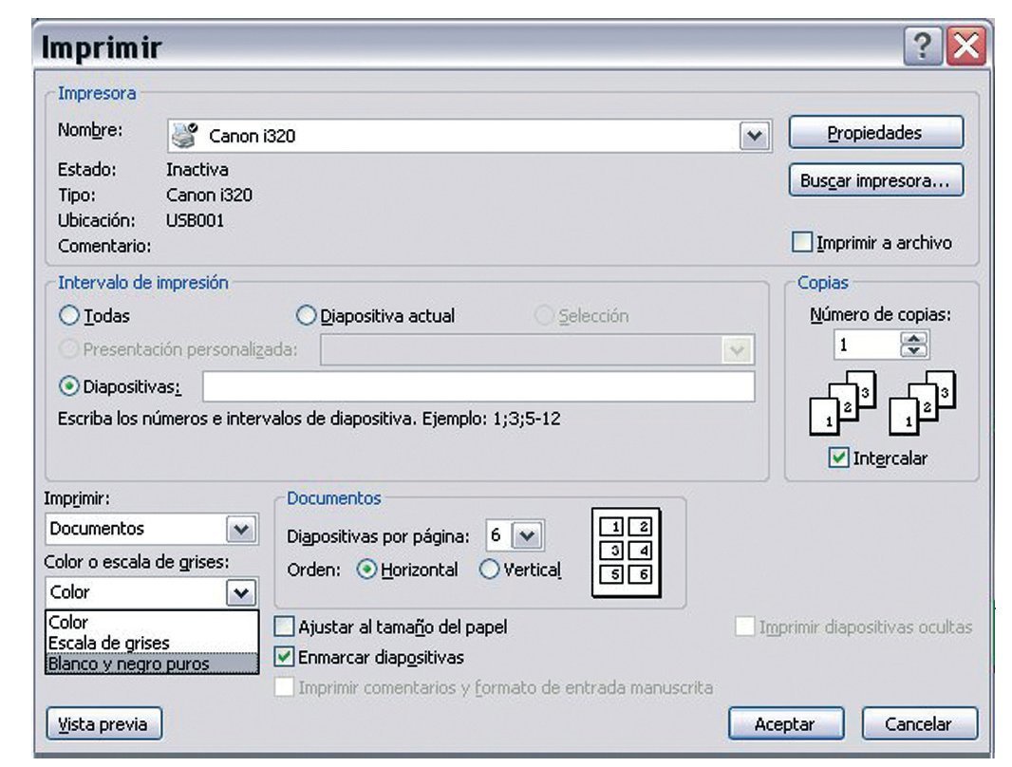Choose Blanco y negro puros option
This screenshot has width=1012, height=767.
click(127, 664)
